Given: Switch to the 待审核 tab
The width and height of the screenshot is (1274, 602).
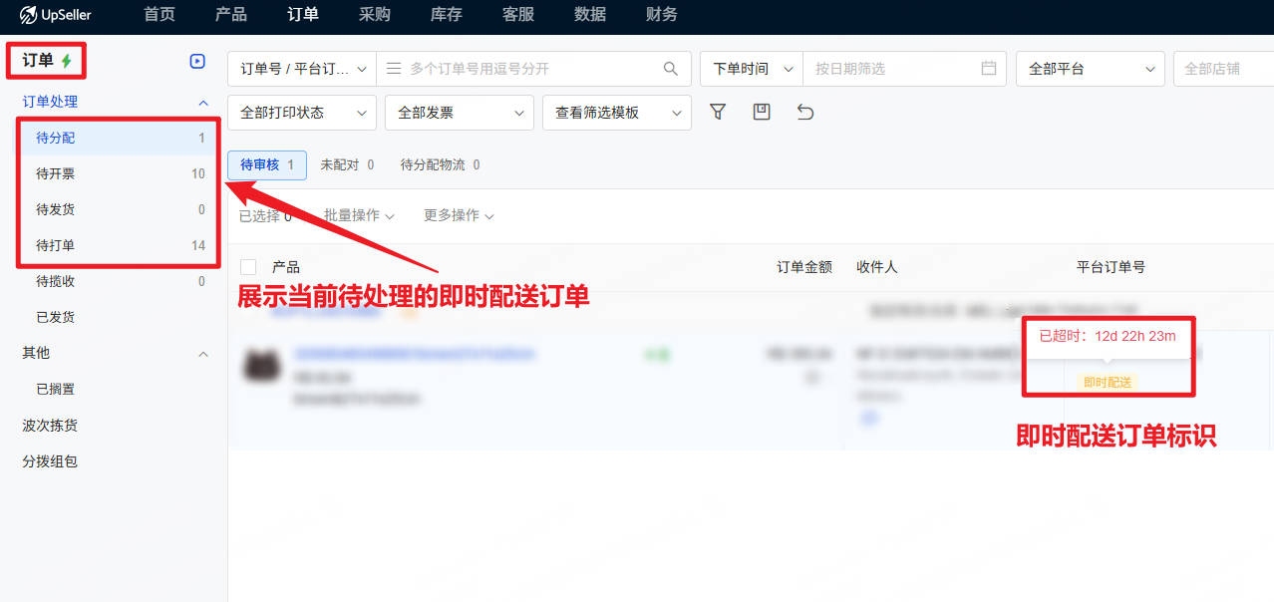Looking at the screenshot, I should [267, 164].
